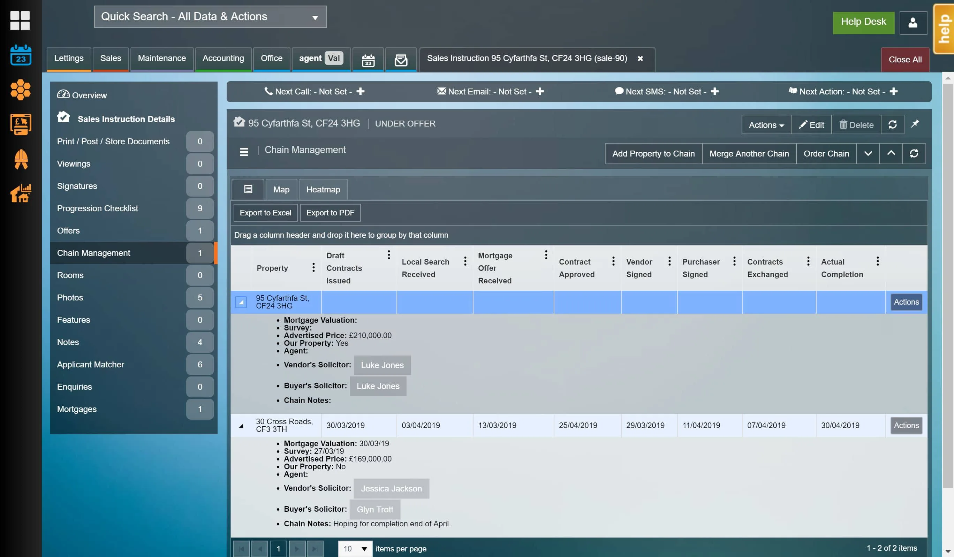The width and height of the screenshot is (954, 557).
Task: Switch to the Map tab
Action: (x=281, y=189)
